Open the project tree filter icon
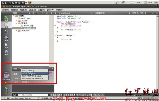 click(34, 13)
